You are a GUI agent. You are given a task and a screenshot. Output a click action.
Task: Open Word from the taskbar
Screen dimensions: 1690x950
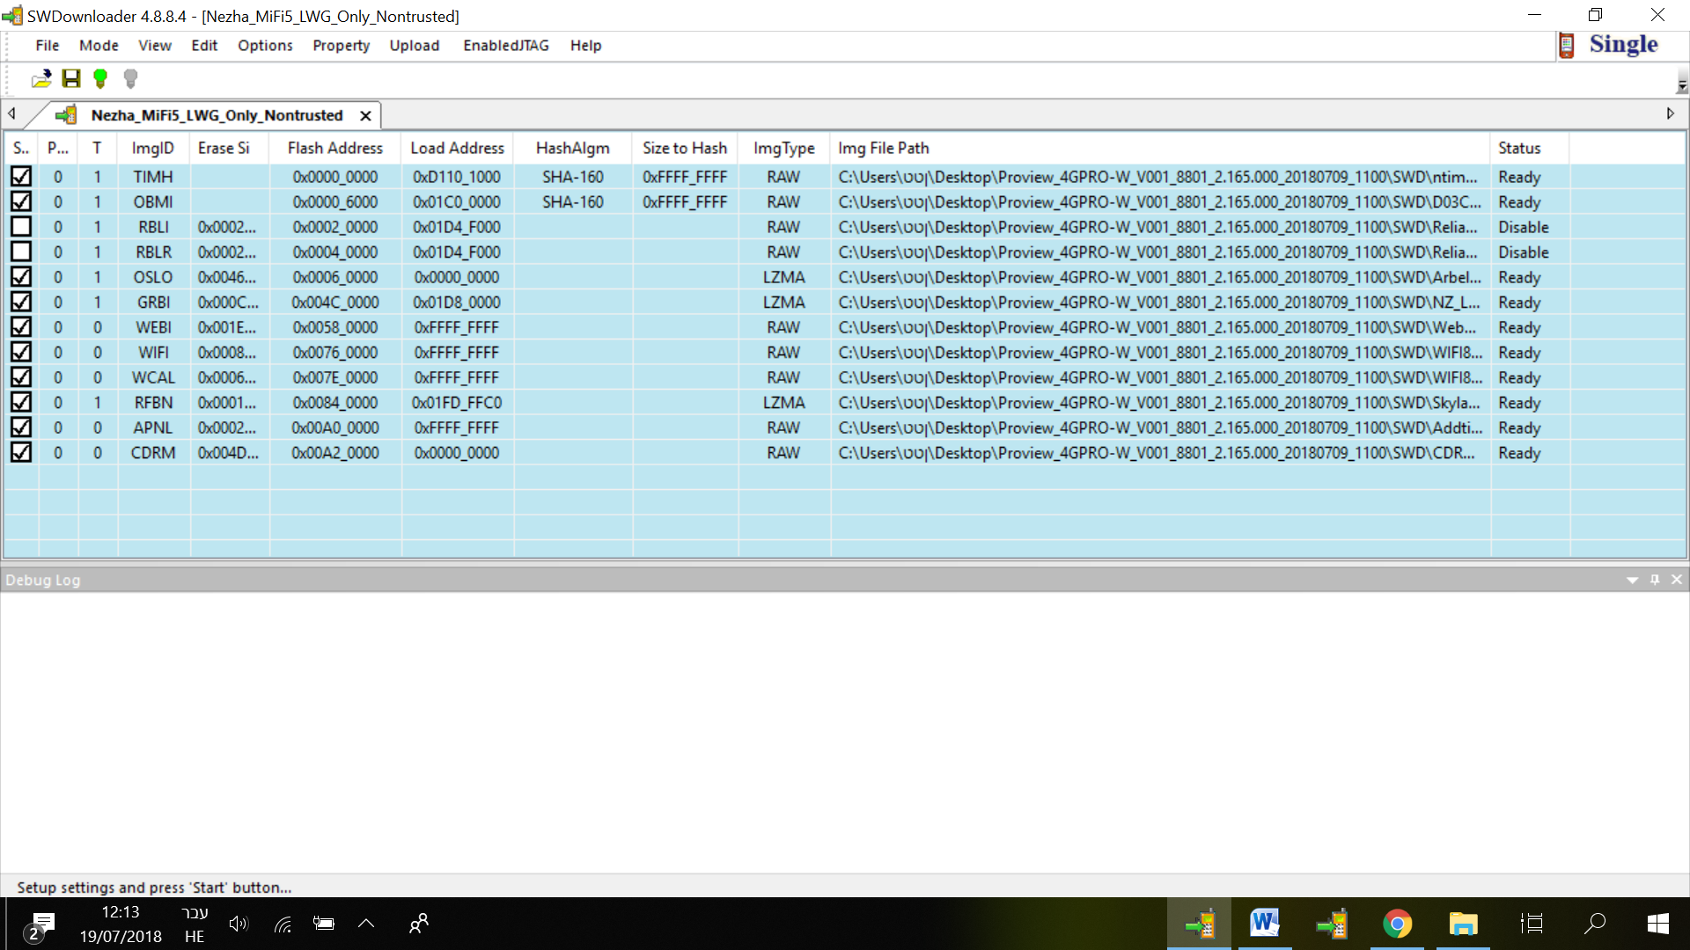pyautogui.click(x=1265, y=924)
